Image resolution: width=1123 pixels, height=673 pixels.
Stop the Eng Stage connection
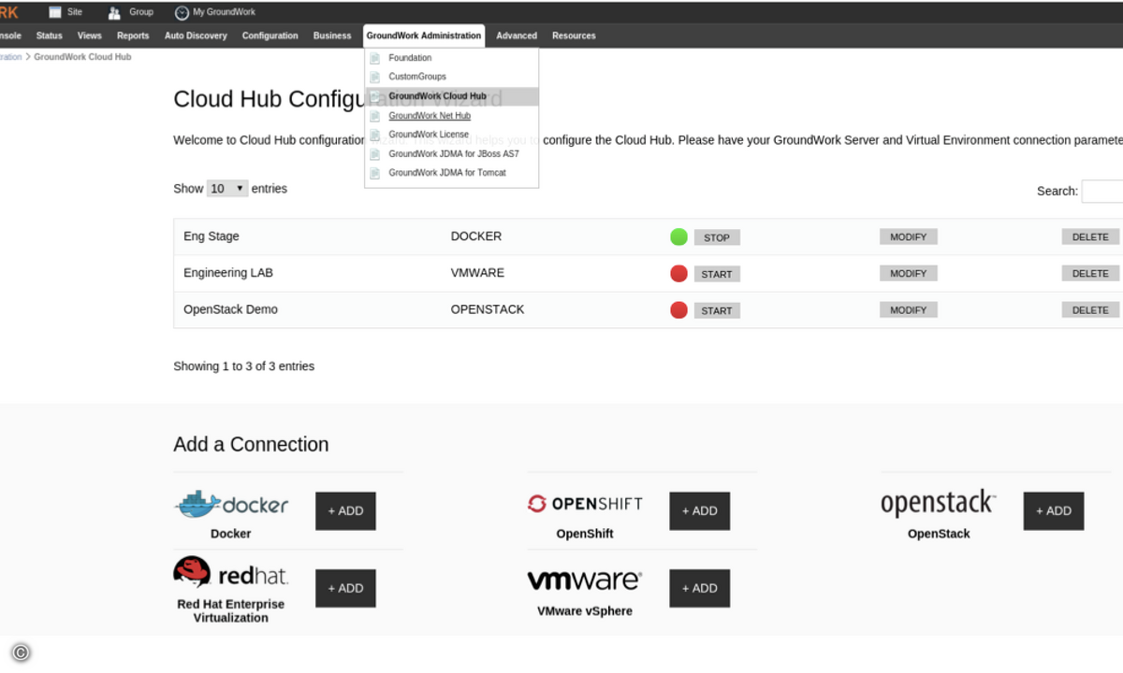717,237
